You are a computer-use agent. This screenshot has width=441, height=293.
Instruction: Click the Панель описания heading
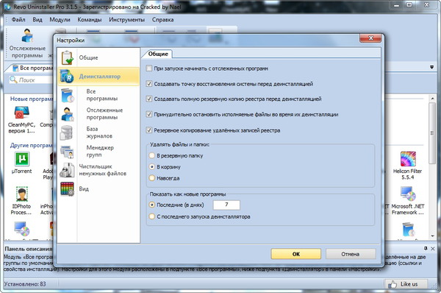pyautogui.click(x=29, y=249)
